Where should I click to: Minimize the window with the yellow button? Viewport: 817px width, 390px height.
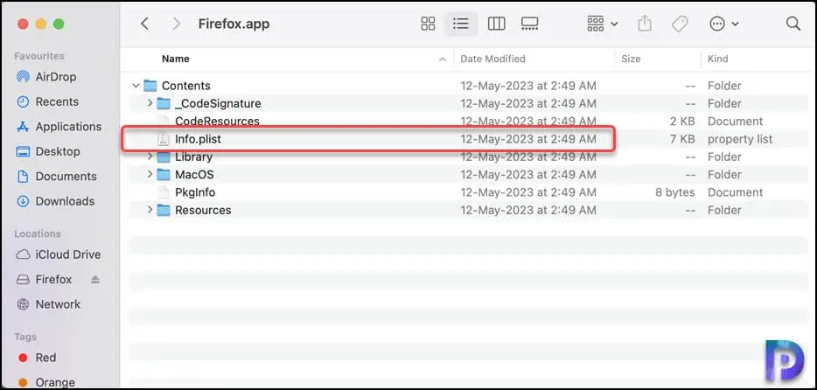click(x=40, y=24)
